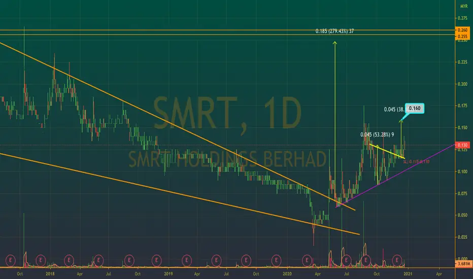Click the 2019 date axis label
The image size is (473, 279).
(x=168, y=274)
